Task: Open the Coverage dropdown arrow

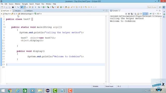Action: [50, 7]
